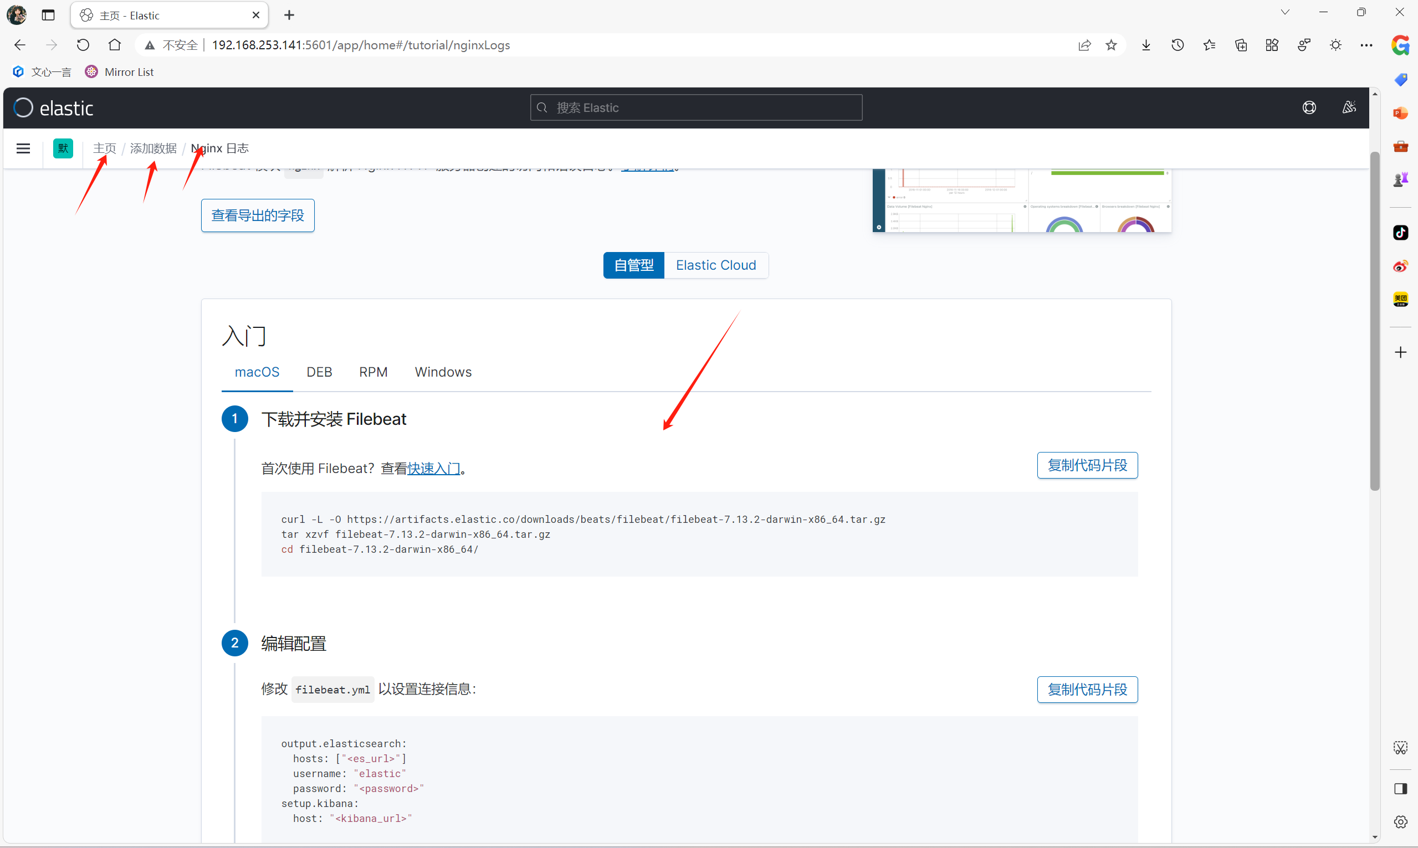Screen dimensions: 1418x848
Task: Toggle the sidebar panel layout icon
Action: point(1400,789)
